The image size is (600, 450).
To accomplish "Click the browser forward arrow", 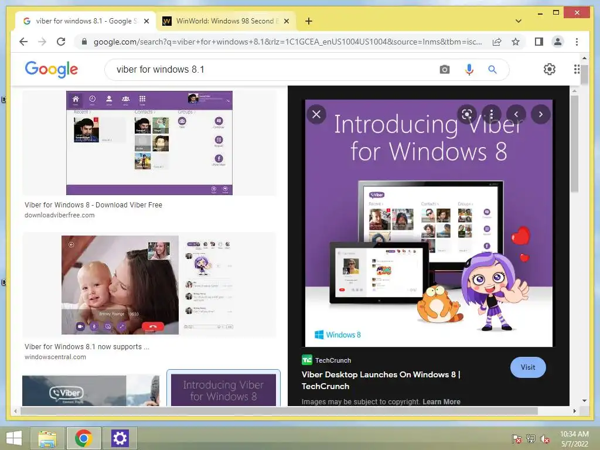I will pos(42,42).
